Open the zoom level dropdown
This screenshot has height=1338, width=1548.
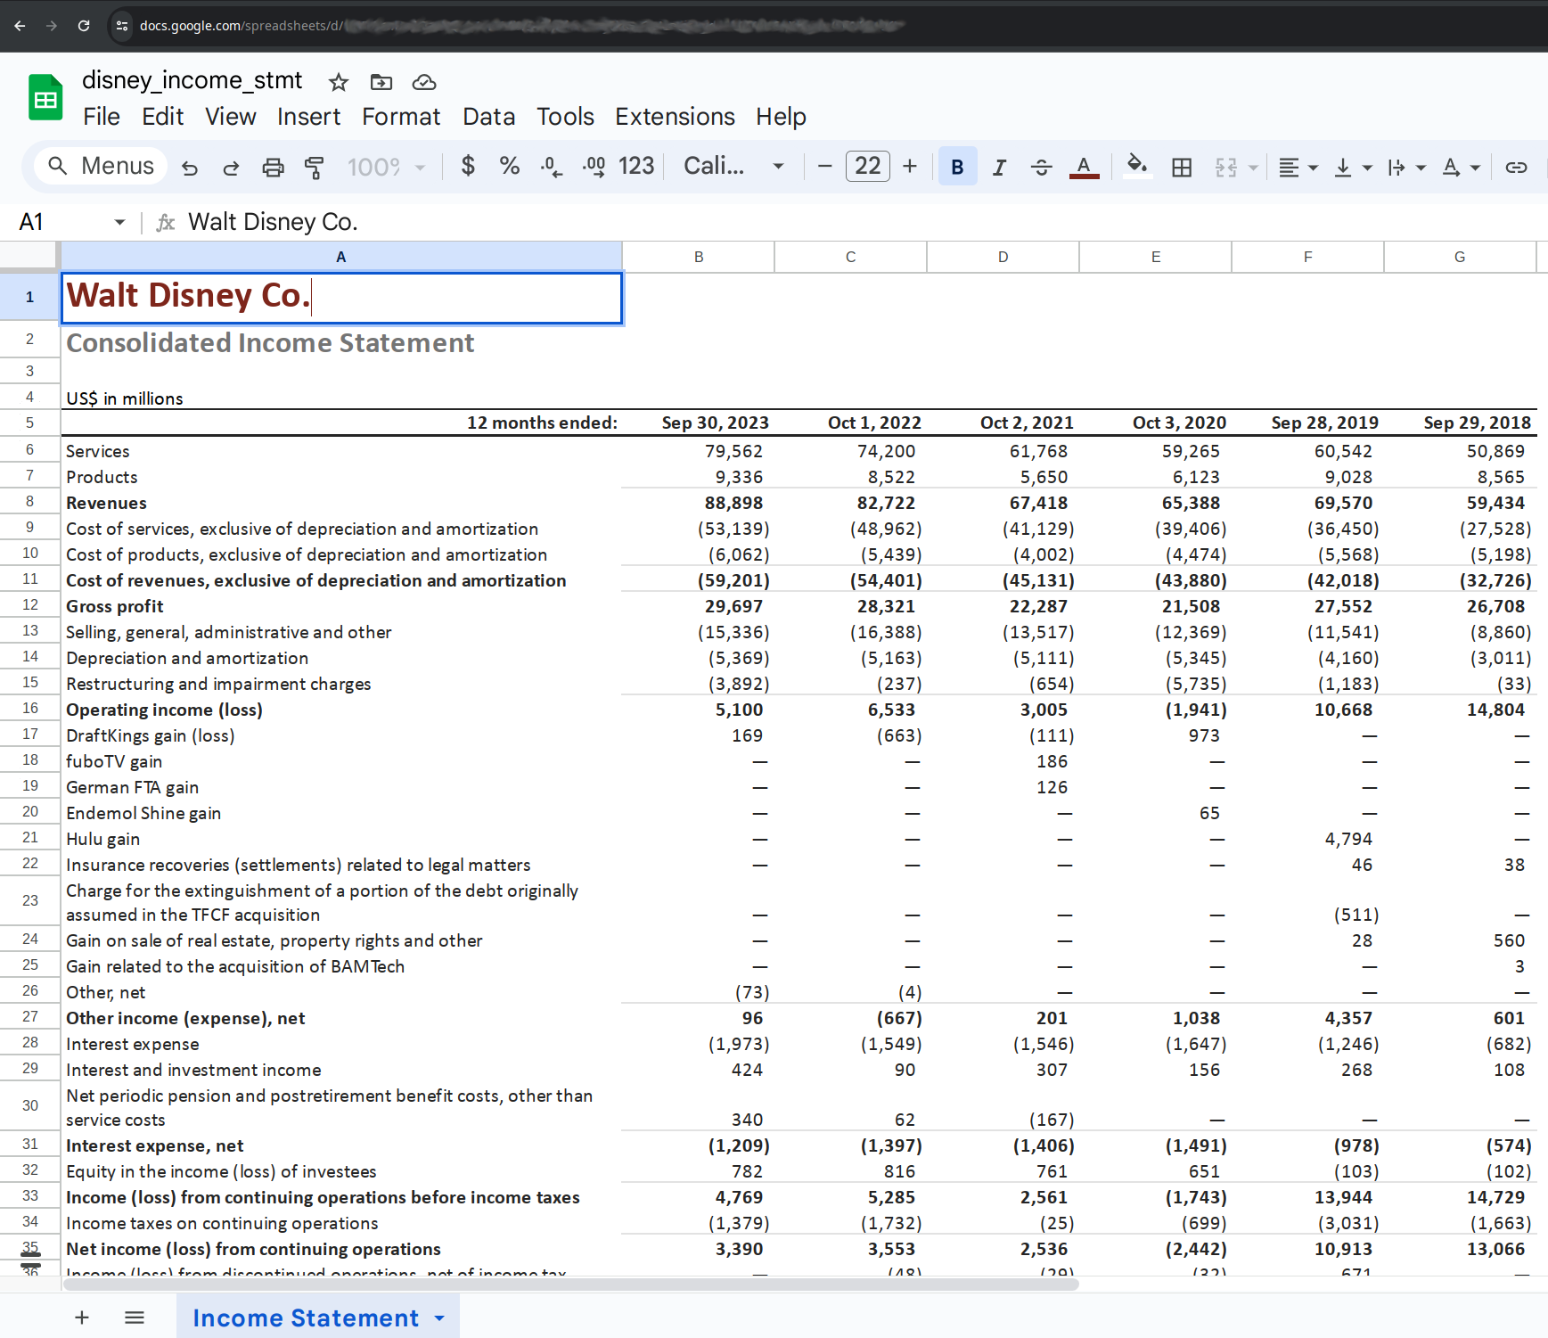[x=386, y=167]
